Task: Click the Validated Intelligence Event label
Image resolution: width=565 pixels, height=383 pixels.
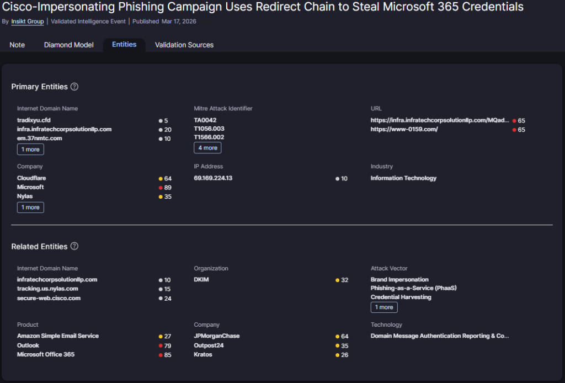Action: coord(88,22)
